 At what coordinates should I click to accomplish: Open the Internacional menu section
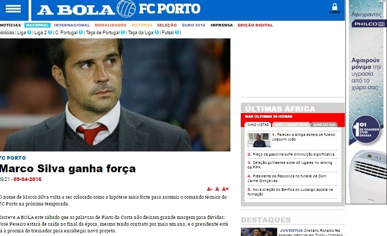(x=72, y=25)
